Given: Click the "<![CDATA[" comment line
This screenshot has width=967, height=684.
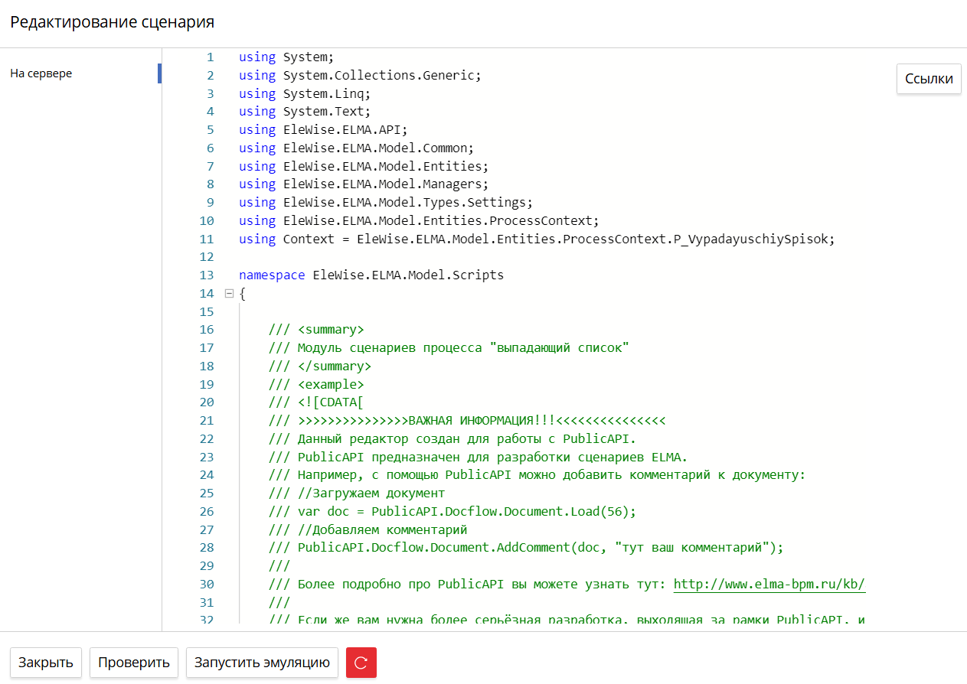Looking at the screenshot, I should click(316, 402).
